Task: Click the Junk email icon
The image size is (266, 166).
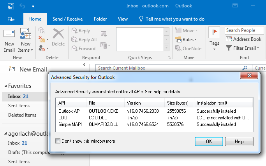Action: 42,48
